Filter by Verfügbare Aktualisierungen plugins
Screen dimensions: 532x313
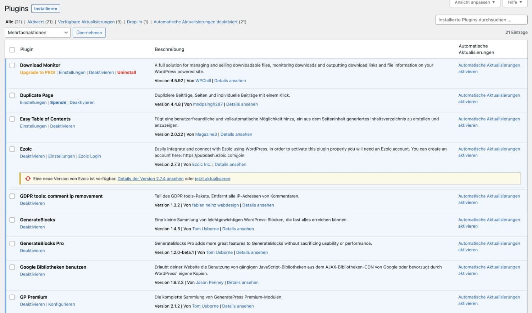click(x=86, y=22)
